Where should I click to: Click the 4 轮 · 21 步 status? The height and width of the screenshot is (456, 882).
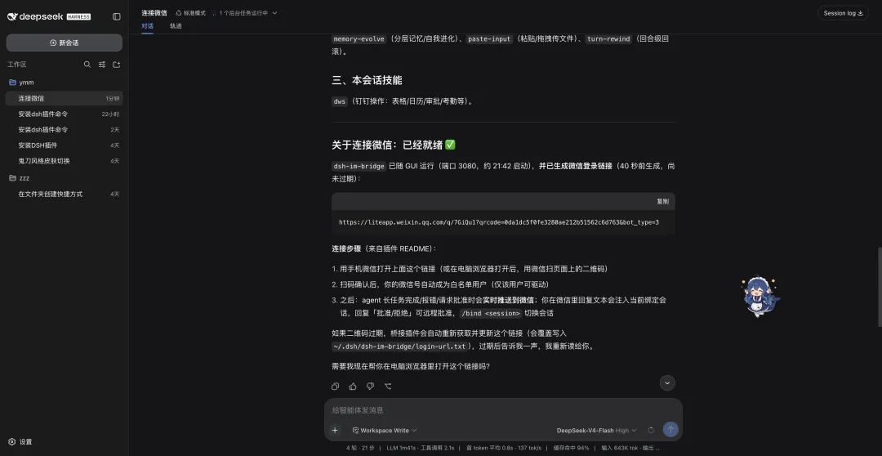pyautogui.click(x=361, y=448)
